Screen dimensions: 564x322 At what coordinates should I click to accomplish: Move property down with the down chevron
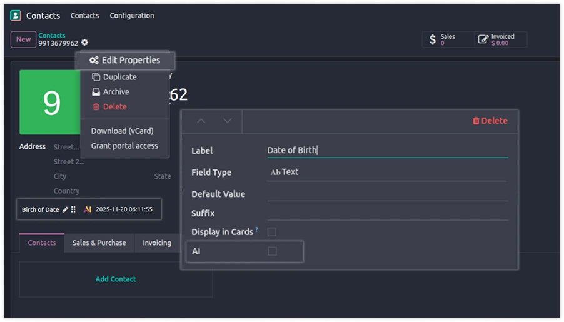point(228,121)
